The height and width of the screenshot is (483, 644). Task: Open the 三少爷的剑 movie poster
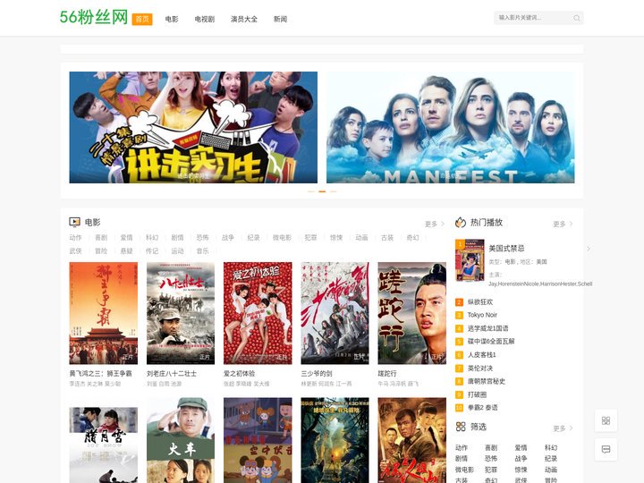point(335,313)
